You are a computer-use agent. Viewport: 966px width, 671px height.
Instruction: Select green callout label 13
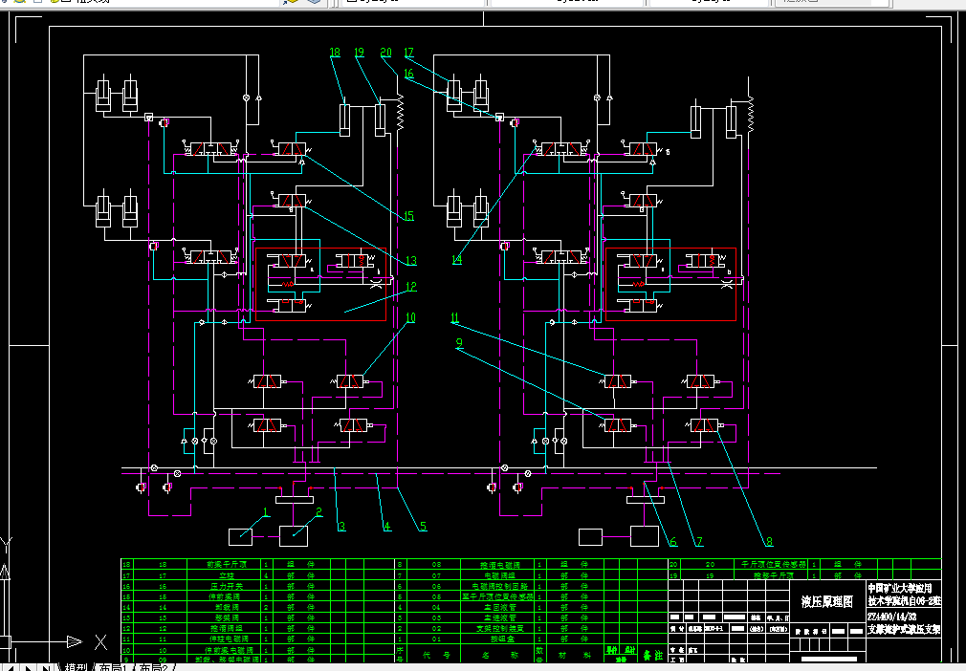[411, 261]
